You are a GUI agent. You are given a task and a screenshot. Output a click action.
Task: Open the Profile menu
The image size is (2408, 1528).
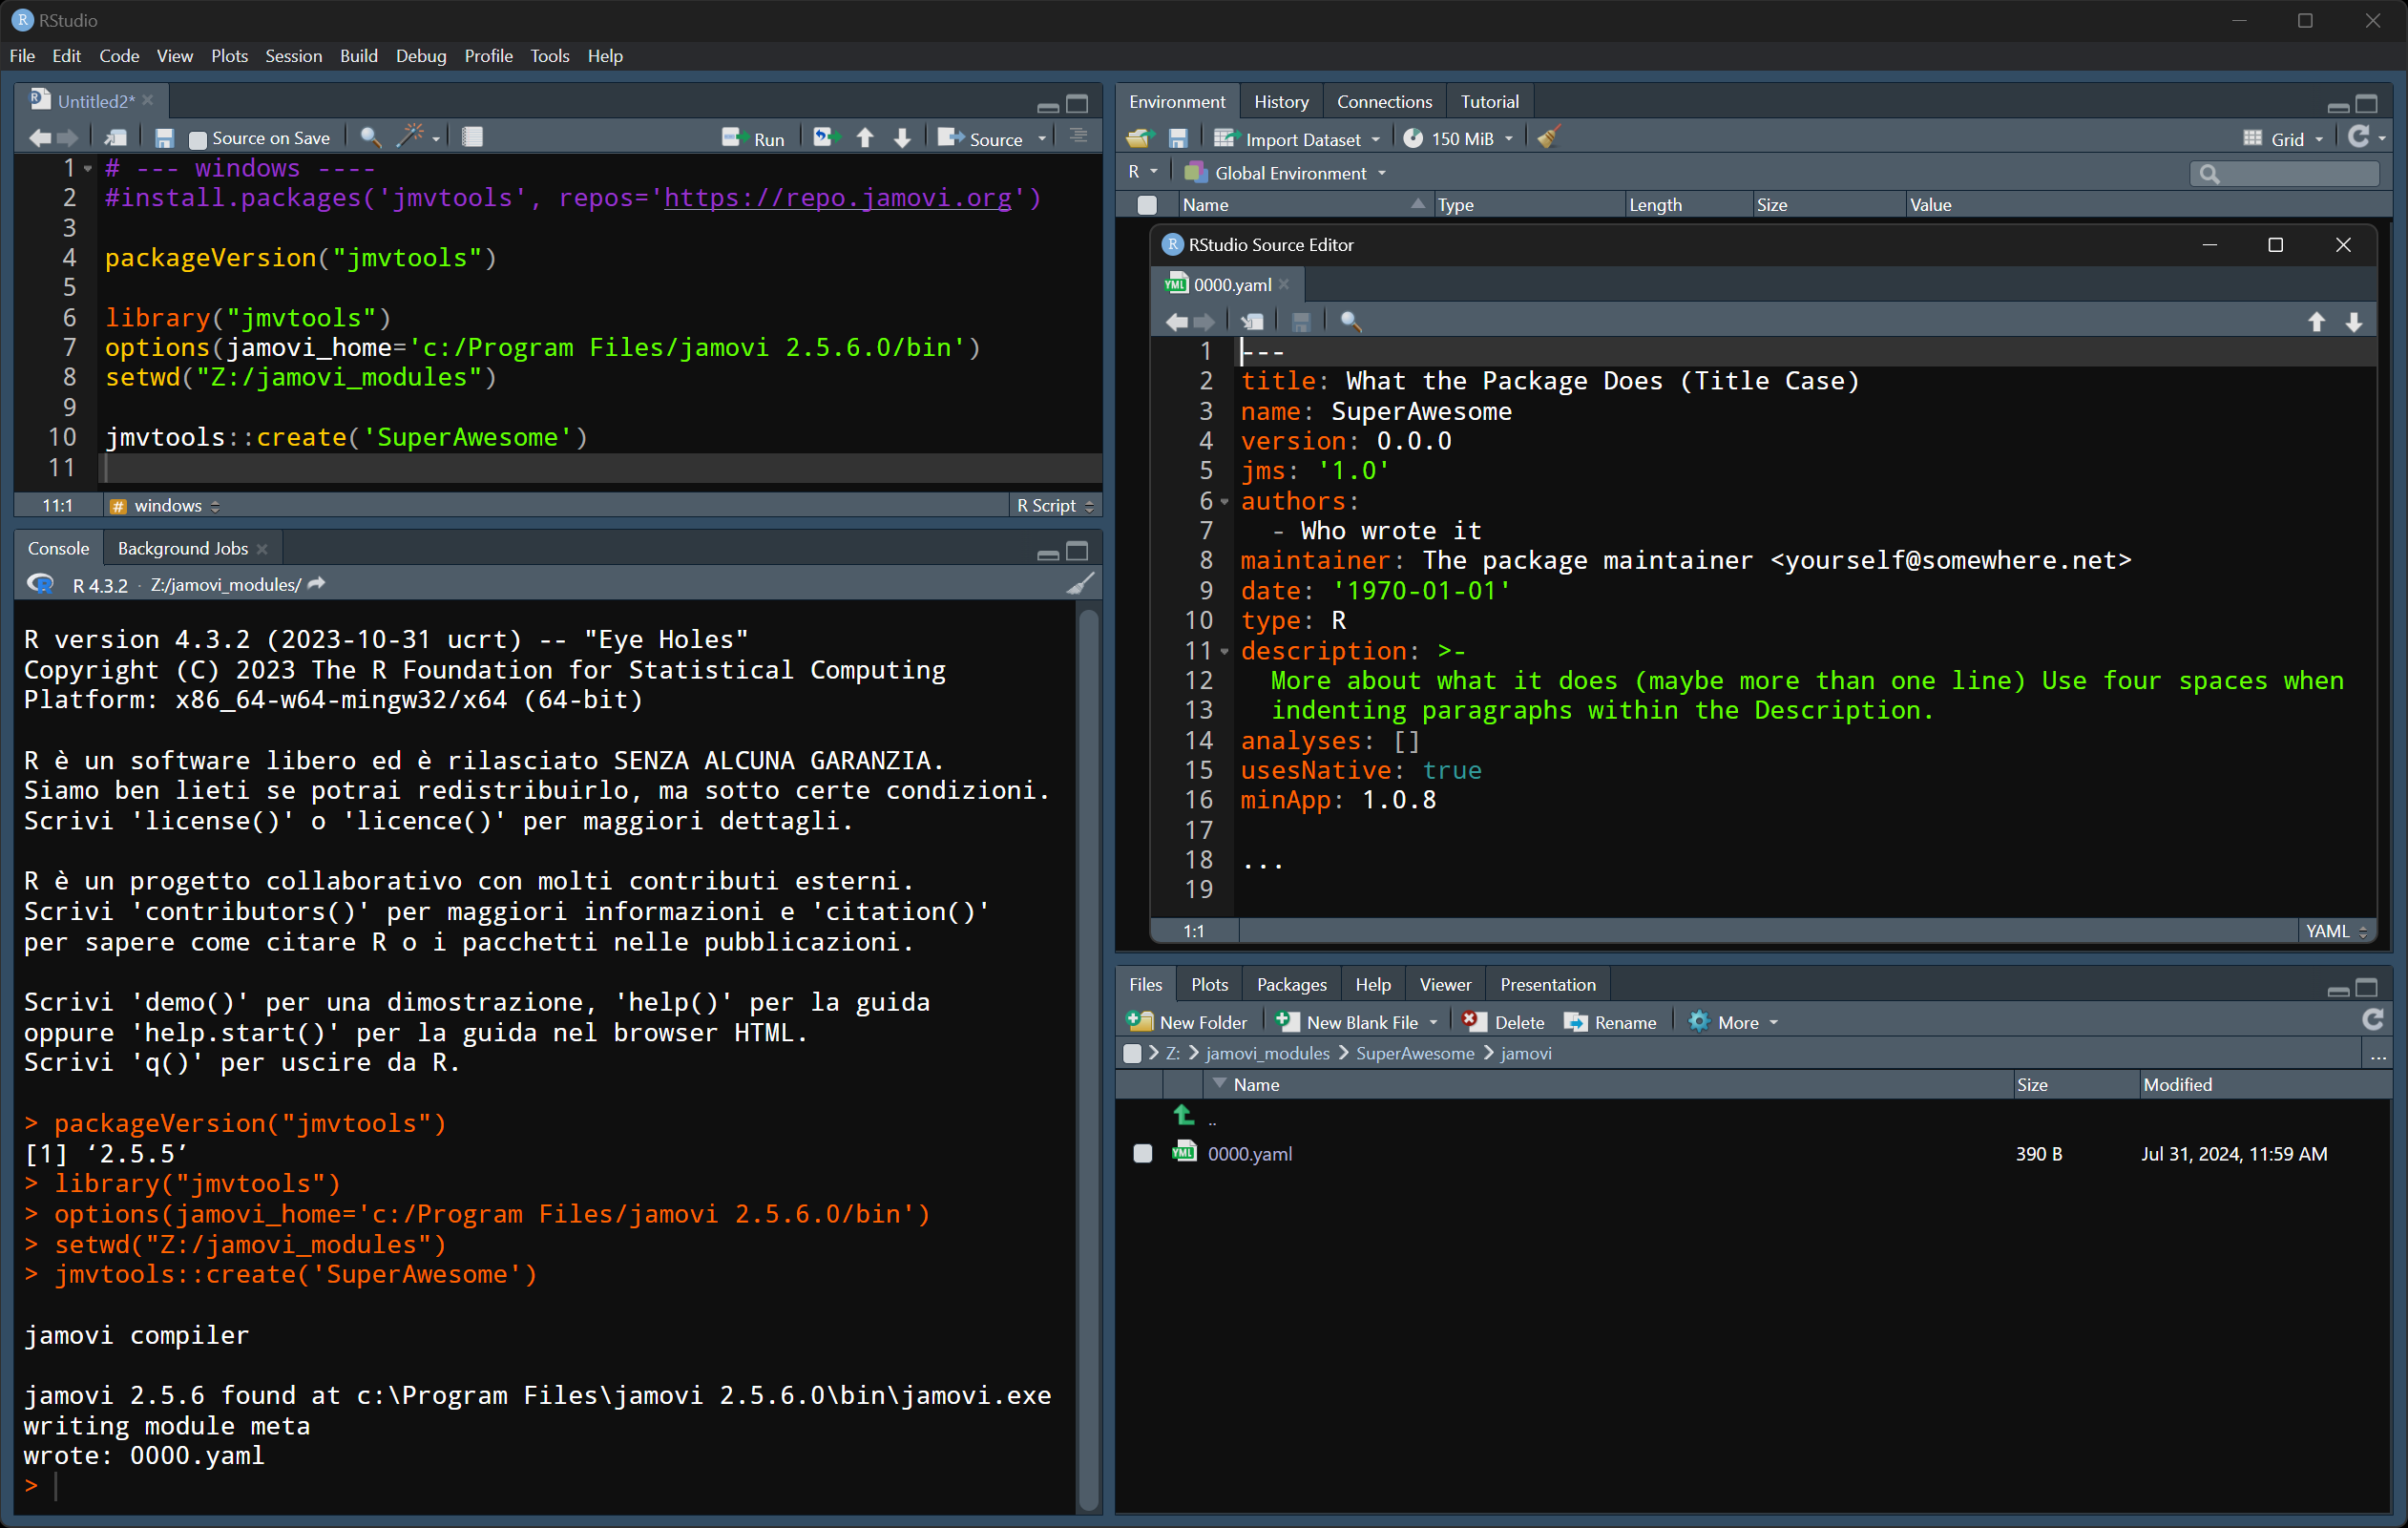(x=488, y=56)
